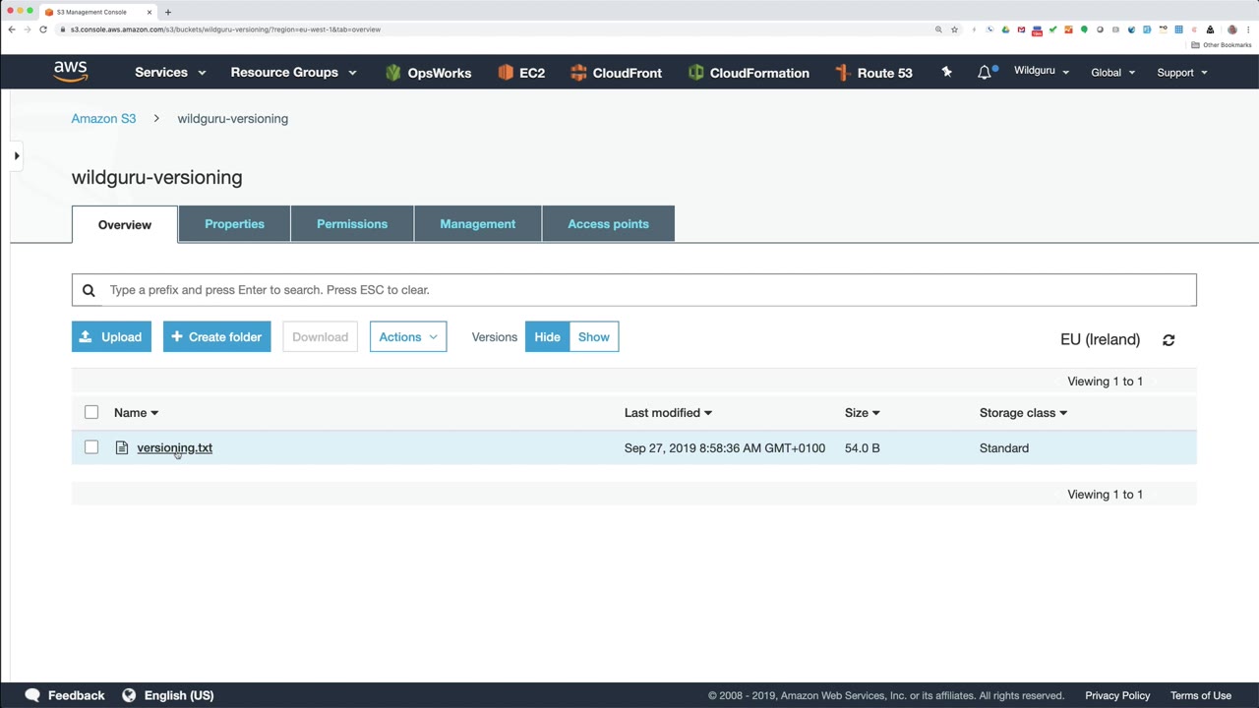1259x708 pixels.
Task: Switch to the Permissions tab
Action: [352, 224]
